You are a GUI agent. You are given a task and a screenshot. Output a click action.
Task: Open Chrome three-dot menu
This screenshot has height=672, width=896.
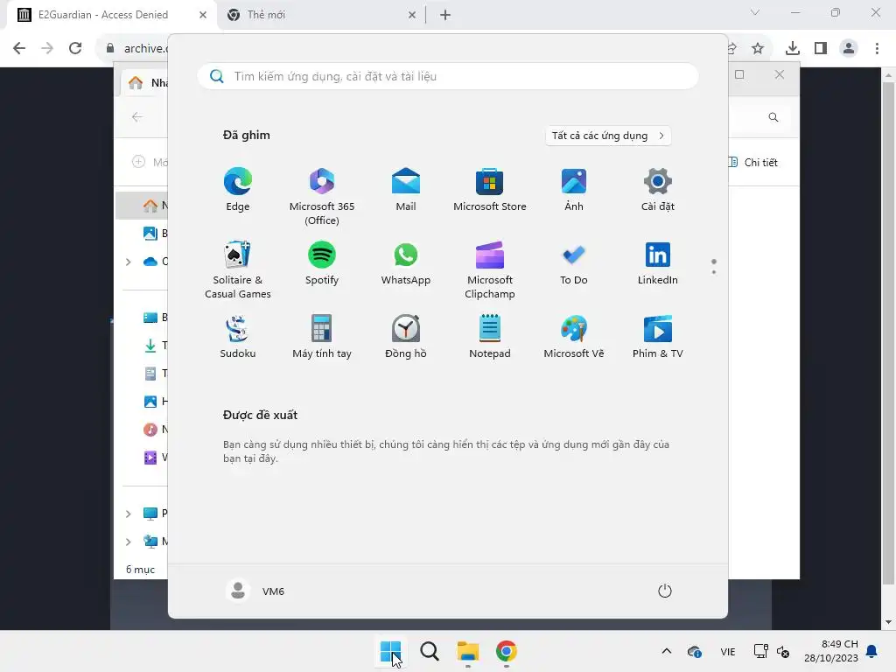[877, 48]
